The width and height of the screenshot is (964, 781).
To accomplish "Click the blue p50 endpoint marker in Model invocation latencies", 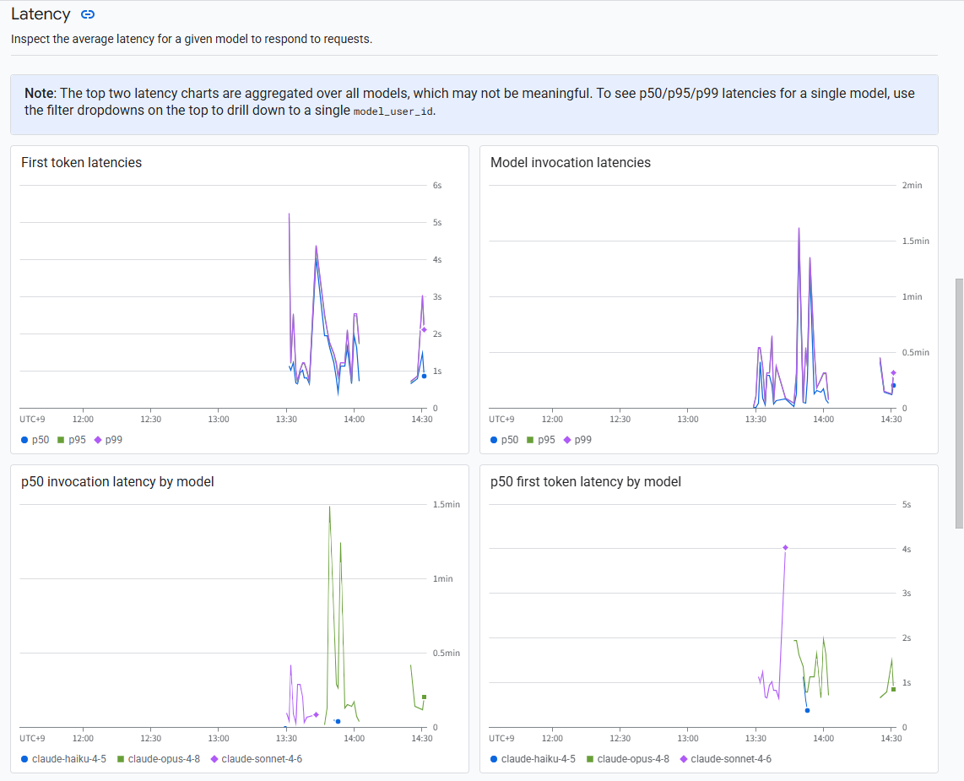I will coord(893,386).
